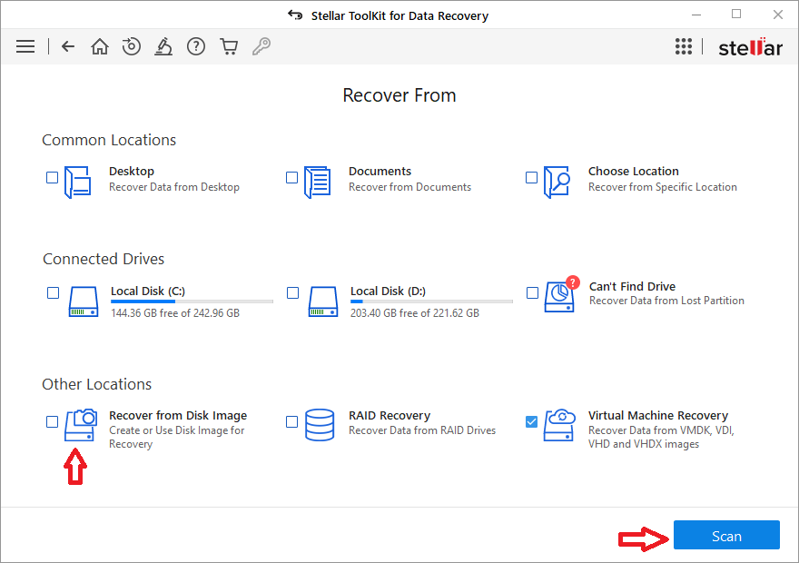Check the Documents checkbox
The height and width of the screenshot is (563, 799).
point(291,177)
